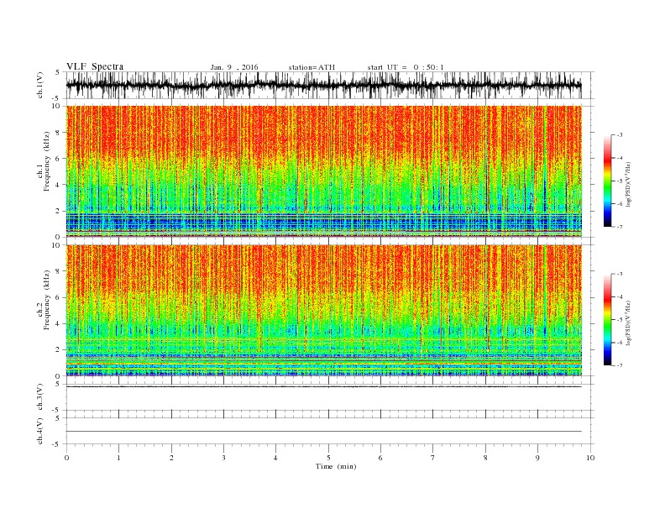This screenshot has width=665, height=514.
Task: Click time axis tick label "5"
Action: (x=328, y=458)
